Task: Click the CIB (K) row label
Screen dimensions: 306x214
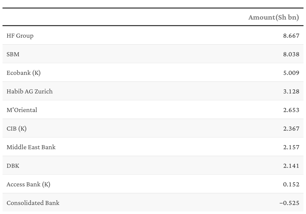Action: coord(17,129)
